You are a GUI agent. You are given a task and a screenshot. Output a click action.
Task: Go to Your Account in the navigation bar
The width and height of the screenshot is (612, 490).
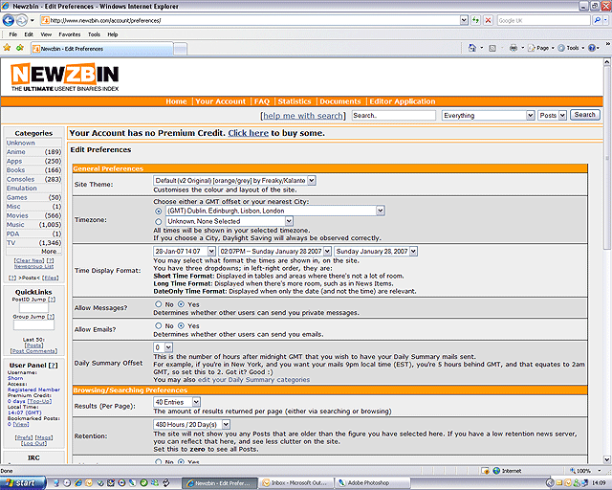pyautogui.click(x=221, y=101)
